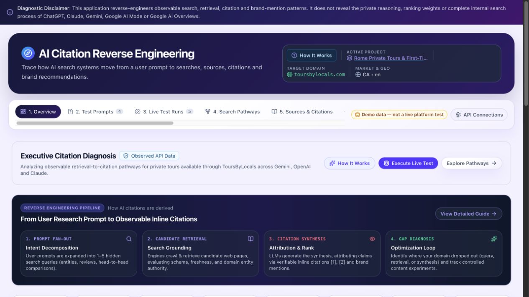Click Execute Live Test button
Viewport: 529px width, 297px height.
click(x=408, y=163)
